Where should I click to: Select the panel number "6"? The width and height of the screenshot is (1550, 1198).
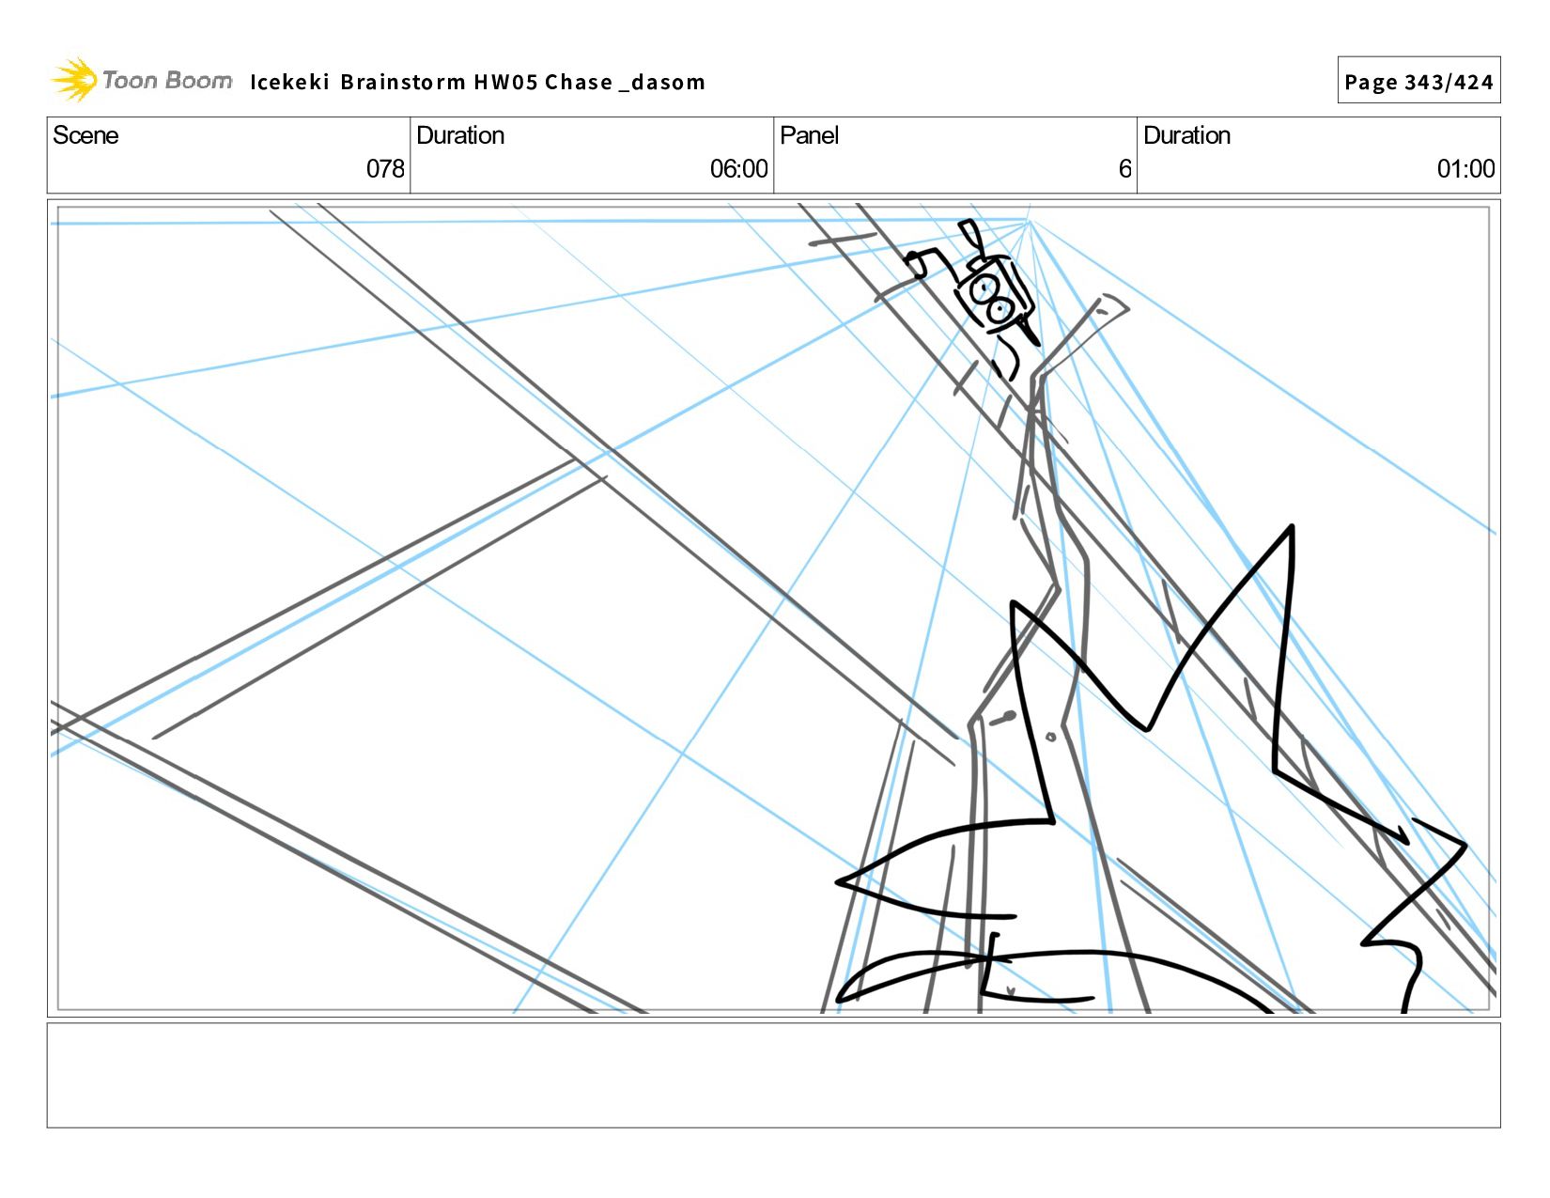(1124, 169)
